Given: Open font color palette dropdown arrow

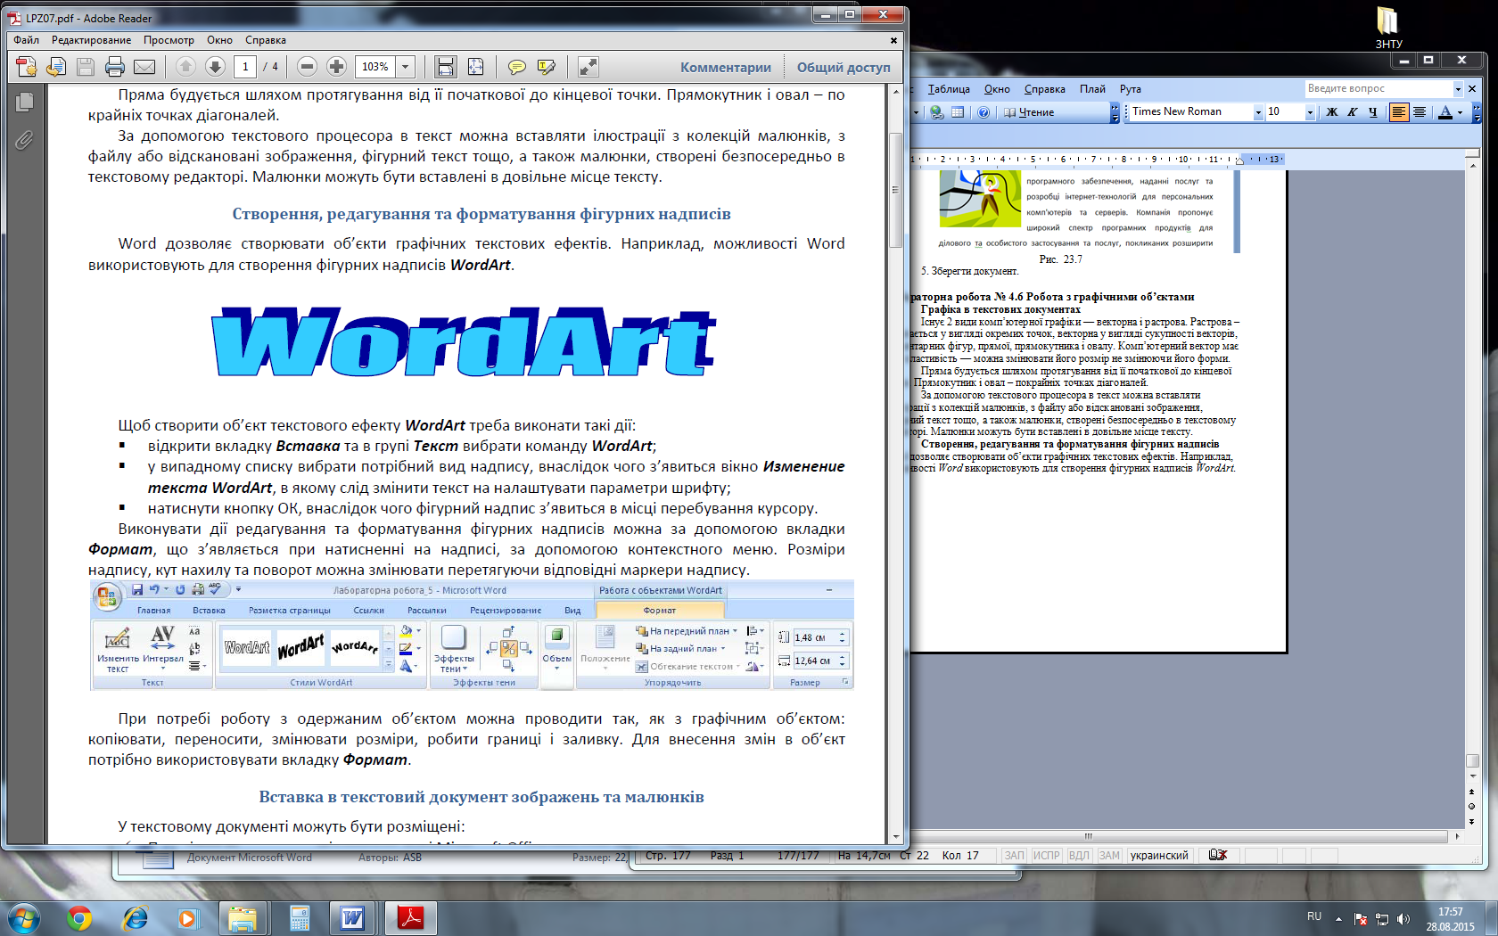Looking at the screenshot, I should (x=1460, y=112).
